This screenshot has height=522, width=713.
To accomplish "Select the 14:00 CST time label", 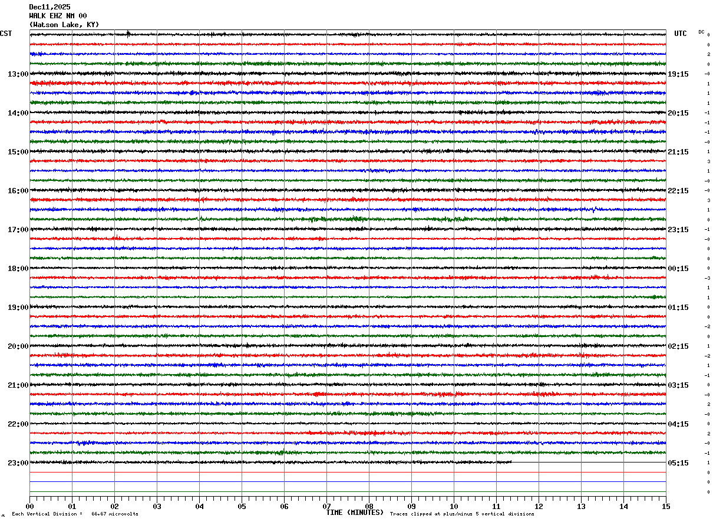I will [x=18, y=113].
